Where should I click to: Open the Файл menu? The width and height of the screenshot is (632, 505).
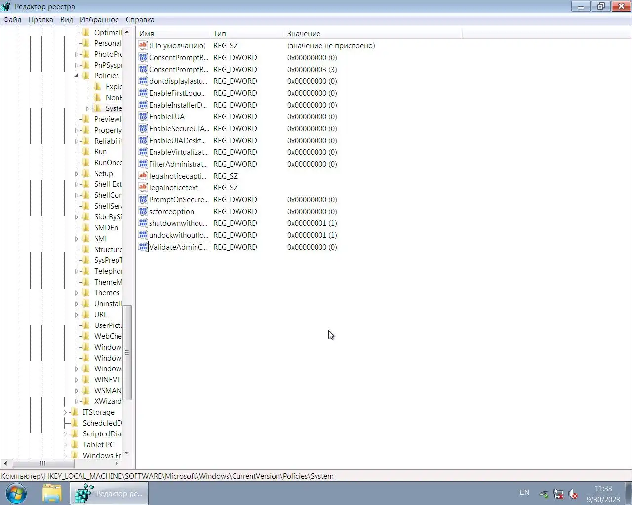[12, 20]
